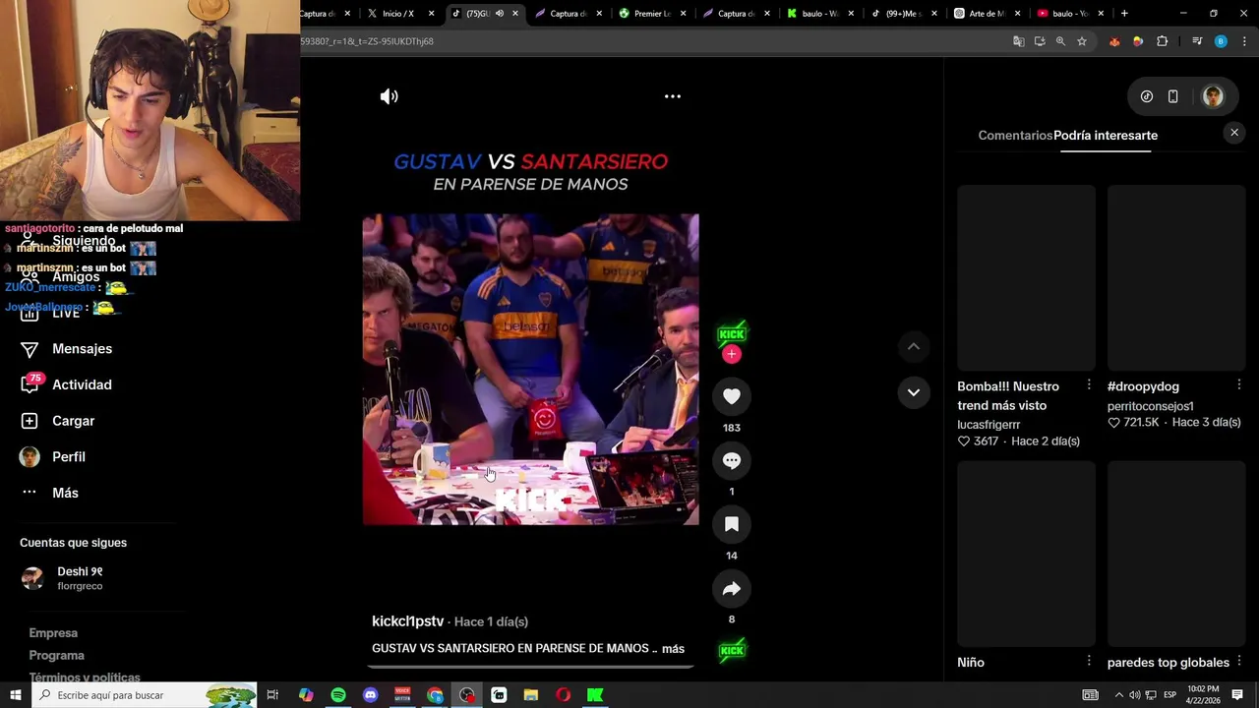Viewport: 1259px width, 708px height.
Task: Show hidden system tray icons
Action: 1118,695
